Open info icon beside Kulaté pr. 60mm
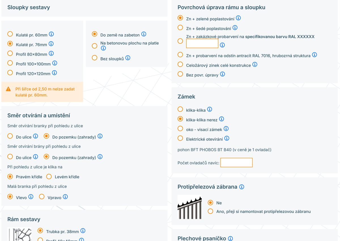The image size is (340, 241). tap(51, 34)
